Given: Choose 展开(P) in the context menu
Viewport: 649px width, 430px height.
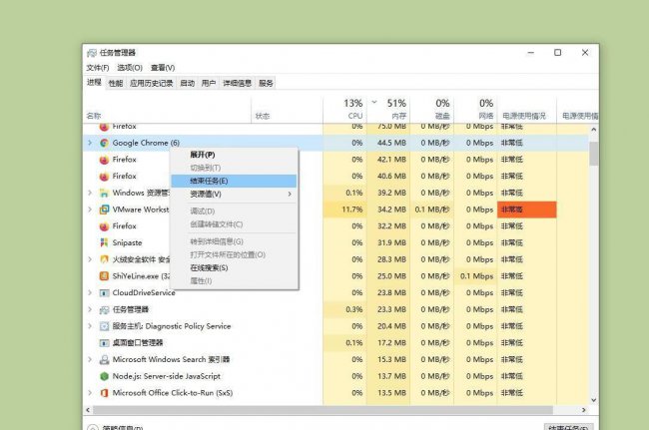Looking at the screenshot, I should [x=235, y=155].
